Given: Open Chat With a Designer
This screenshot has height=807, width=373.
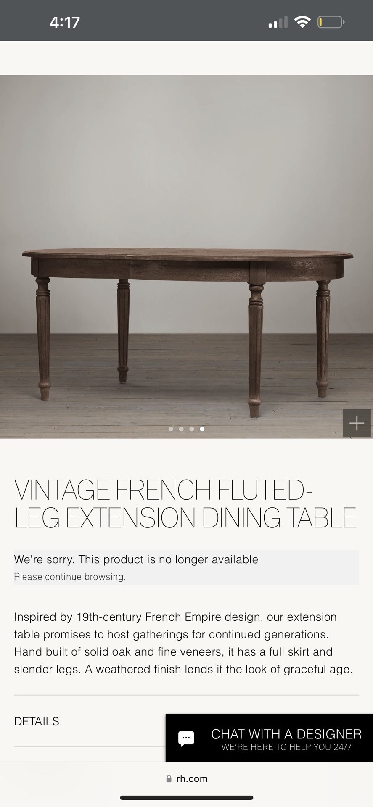Looking at the screenshot, I should coord(269,738).
